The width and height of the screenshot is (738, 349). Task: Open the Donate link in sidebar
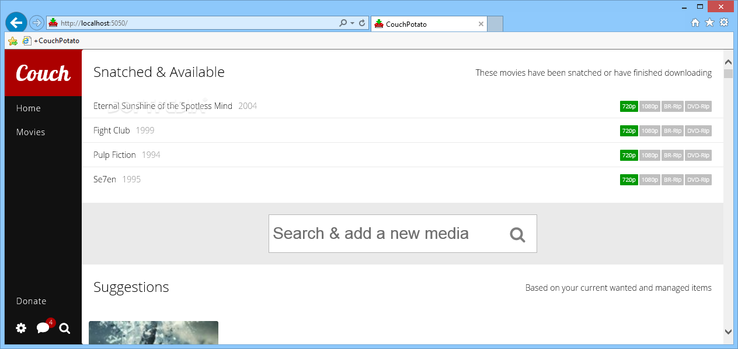pos(31,301)
